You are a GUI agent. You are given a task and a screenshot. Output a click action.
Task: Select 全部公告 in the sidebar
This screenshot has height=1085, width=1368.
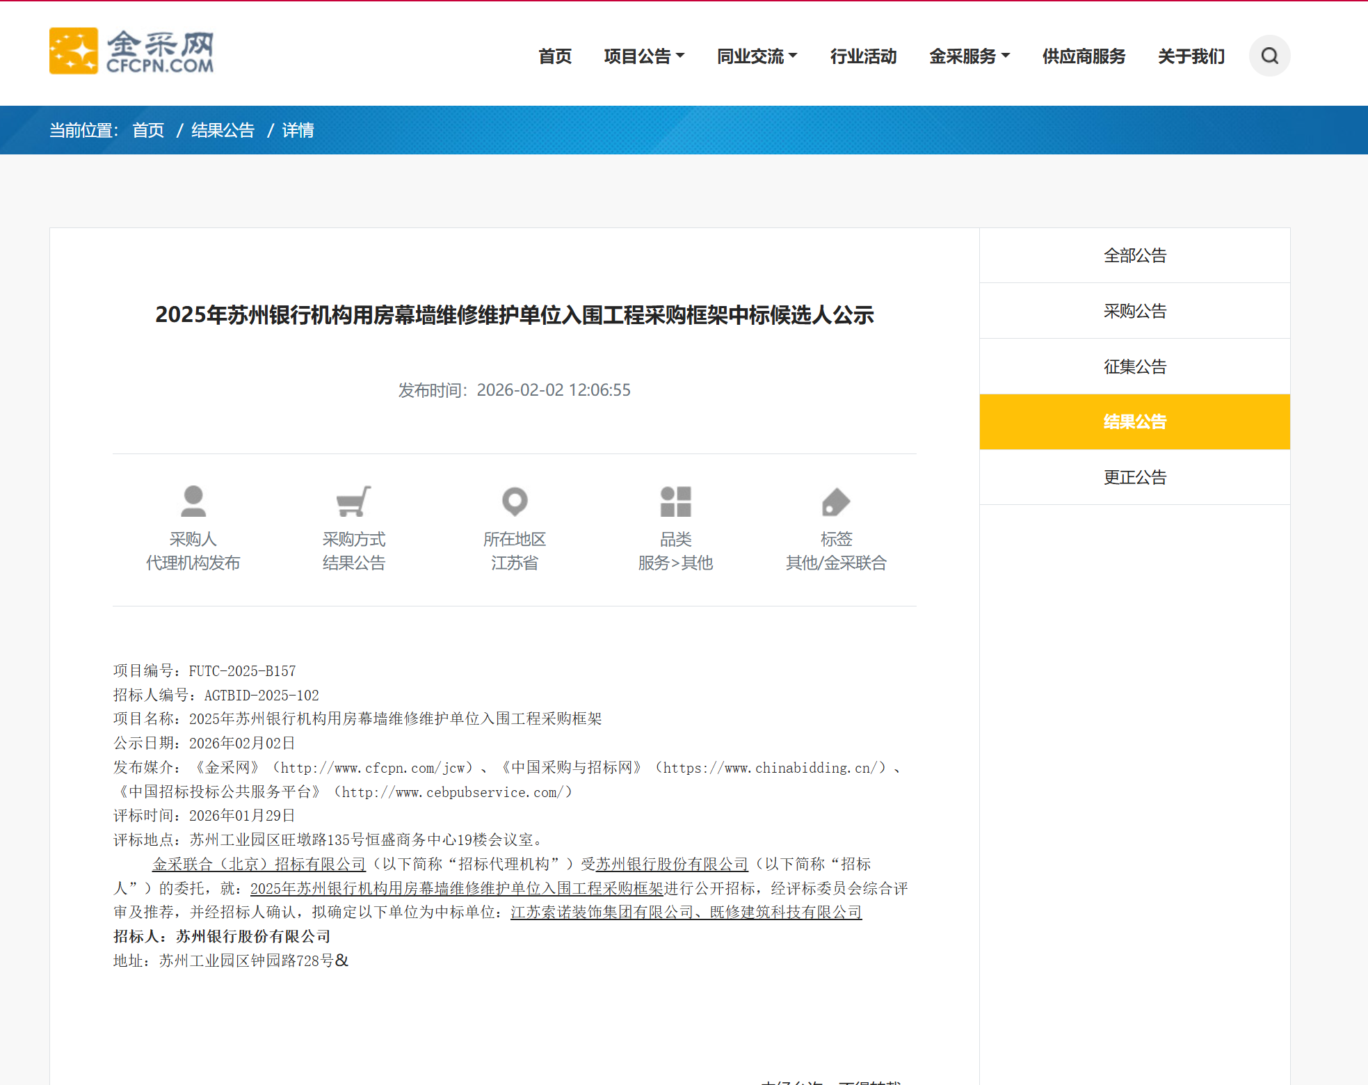point(1134,255)
